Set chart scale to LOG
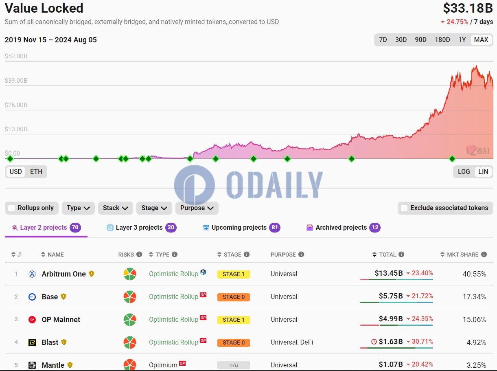 click(464, 171)
